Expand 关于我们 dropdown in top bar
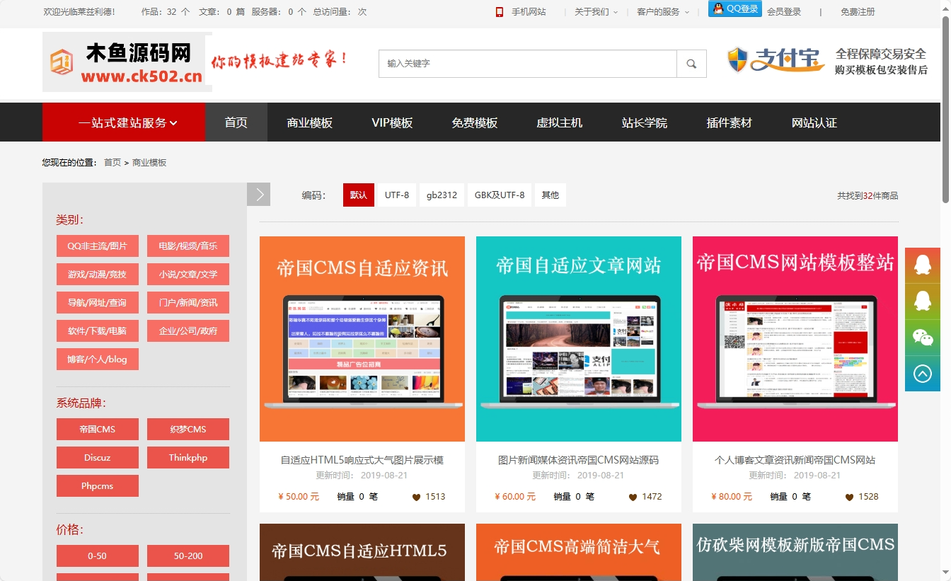This screenshot has height=581, width=951. (596, 12)
